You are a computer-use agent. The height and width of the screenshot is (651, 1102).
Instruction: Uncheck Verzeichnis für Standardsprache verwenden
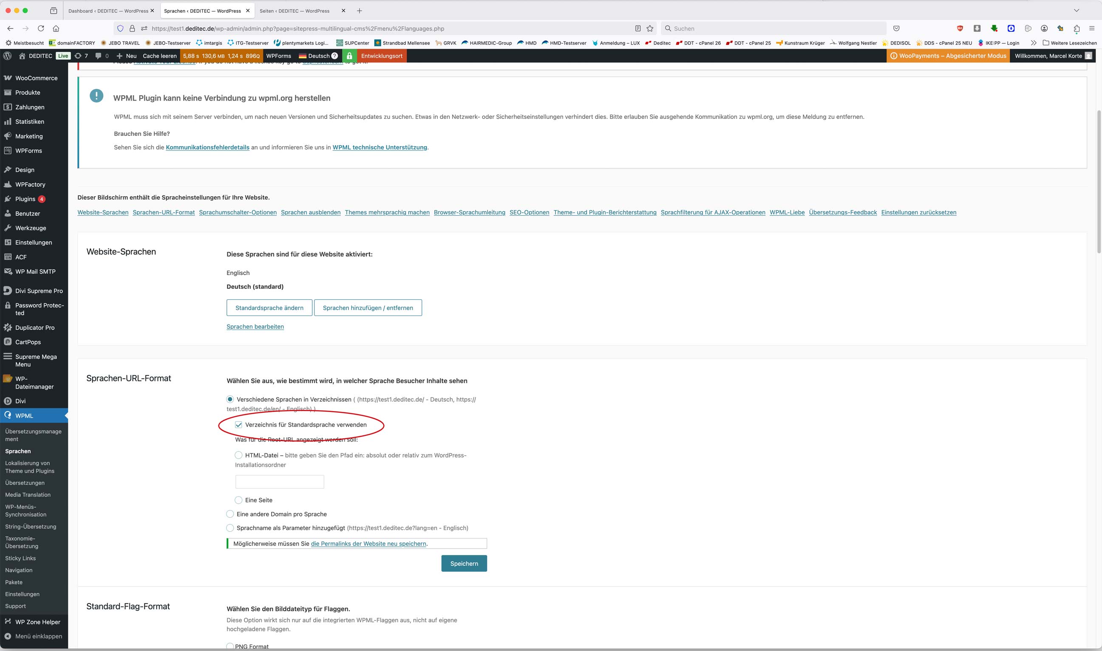[238, 425]
